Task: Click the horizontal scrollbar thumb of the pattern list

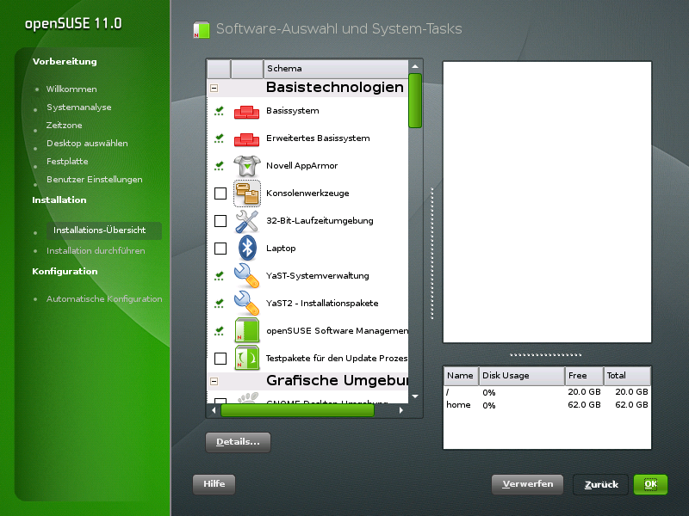Action: click(x=297, y=411)
